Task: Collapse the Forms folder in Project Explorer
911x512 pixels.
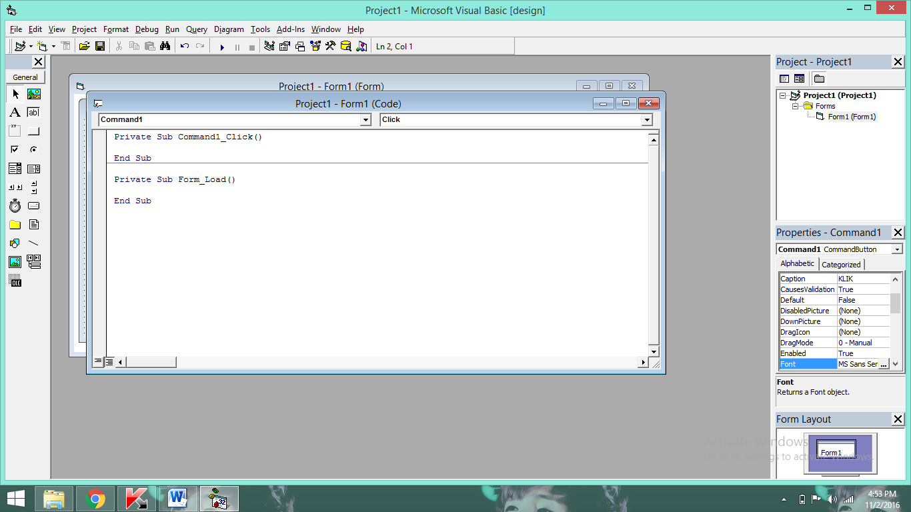Action: tap(794, 106)
